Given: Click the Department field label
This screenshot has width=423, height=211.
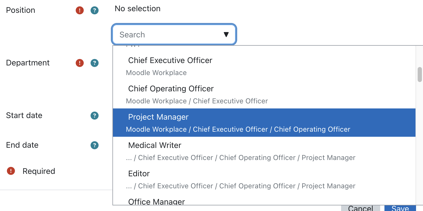Looking at the screenshot, I should pos(28,63).
